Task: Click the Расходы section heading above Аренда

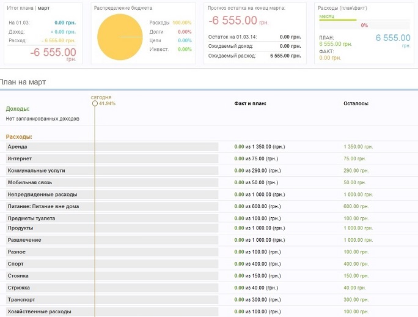Action: [19, 136]
